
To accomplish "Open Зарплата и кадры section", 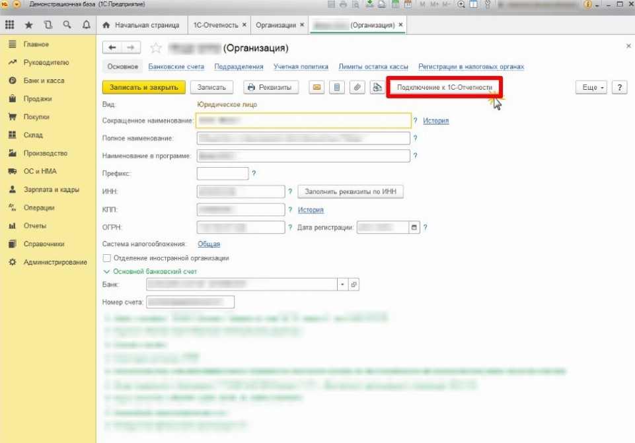I will point(51,189).
